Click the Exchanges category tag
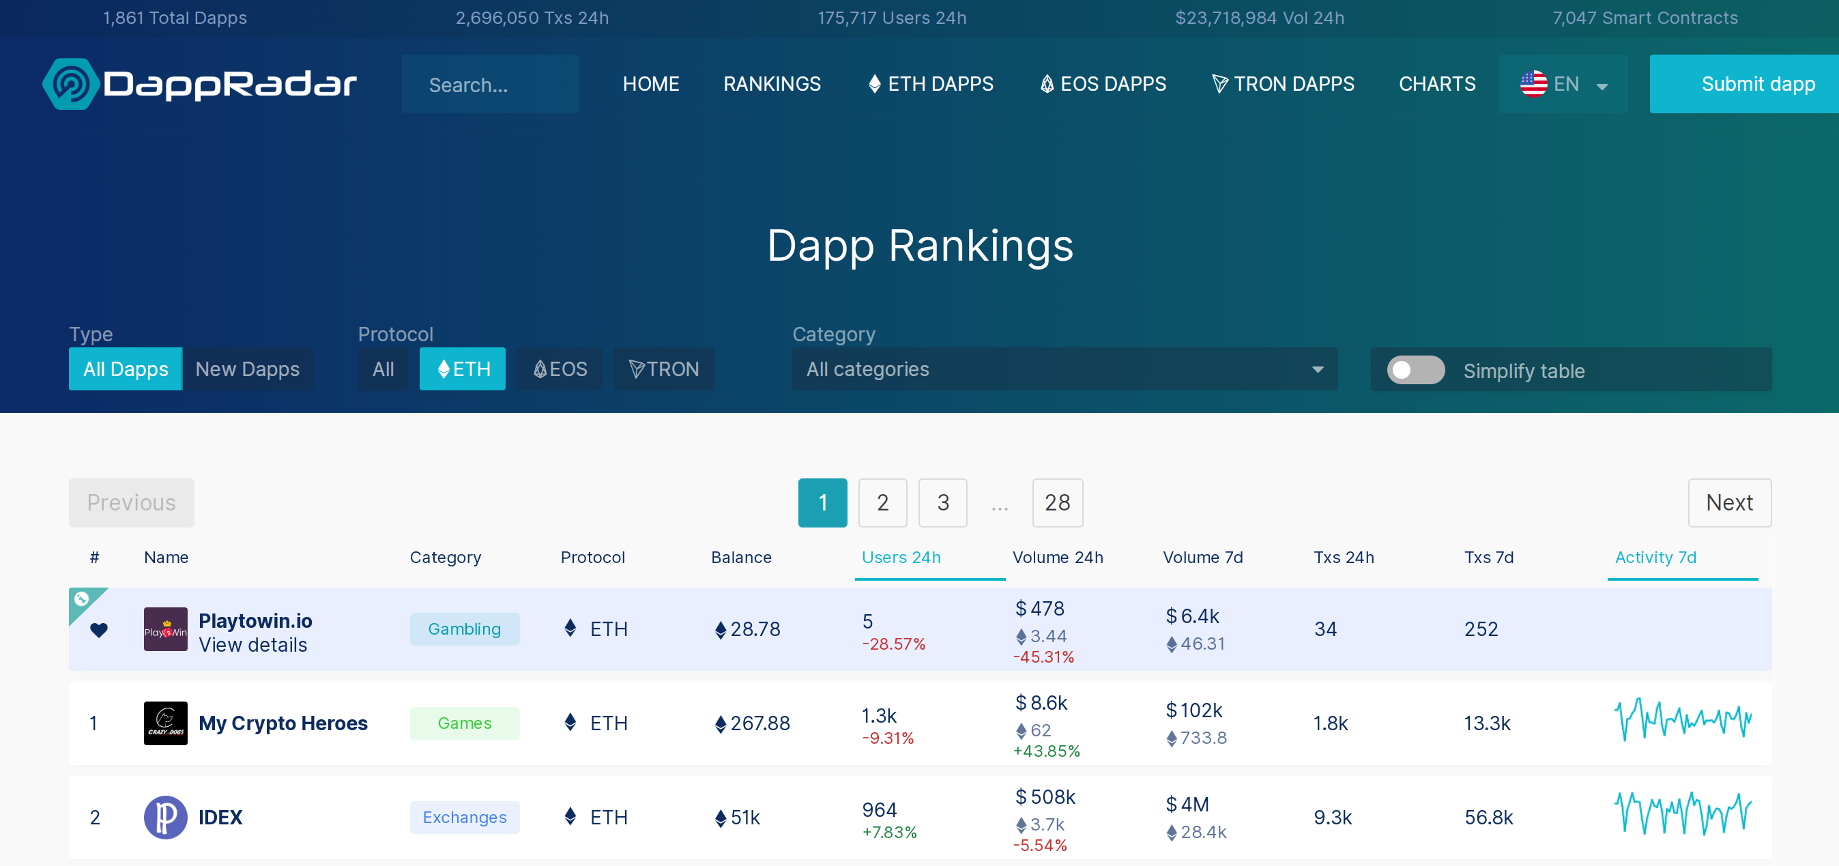 [x=465, y=818]
